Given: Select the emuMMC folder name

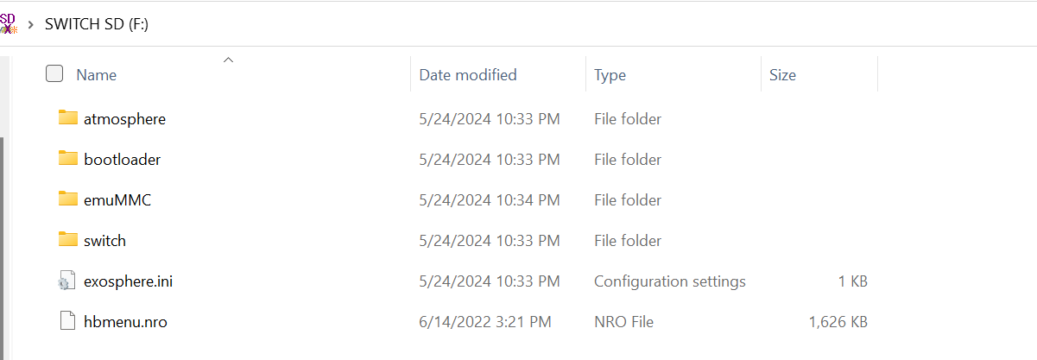Looking at the screenshot, I should click(x=117, y=200).
